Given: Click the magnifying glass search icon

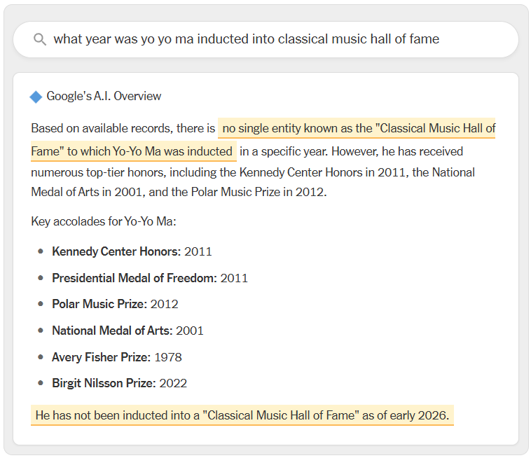Looking at the screenshot, I should (40, 39).
